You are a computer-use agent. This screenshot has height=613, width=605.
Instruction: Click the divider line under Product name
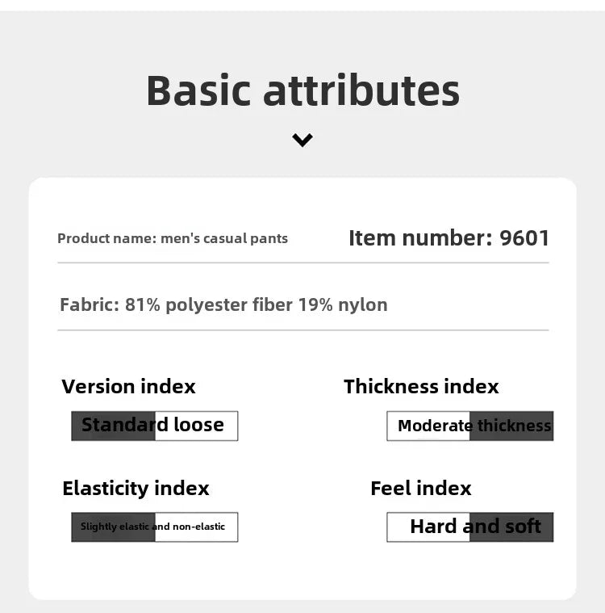point(303,262)
